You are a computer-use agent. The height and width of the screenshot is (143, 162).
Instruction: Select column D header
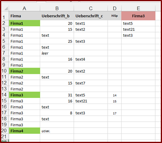[x=114, y=9]
